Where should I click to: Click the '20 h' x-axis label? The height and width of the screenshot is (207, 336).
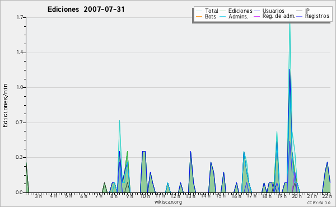tap(297, 196)
